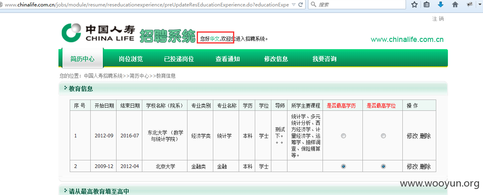483x195 pixels.
Task: Open the bookmarks list icon
Action: coord(427,4)
